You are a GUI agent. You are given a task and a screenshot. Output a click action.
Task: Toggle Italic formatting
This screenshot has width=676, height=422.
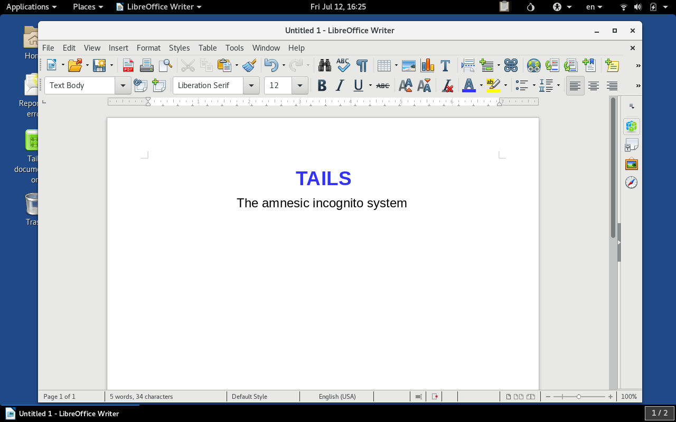pyautogui.click(x=340, y=85)
